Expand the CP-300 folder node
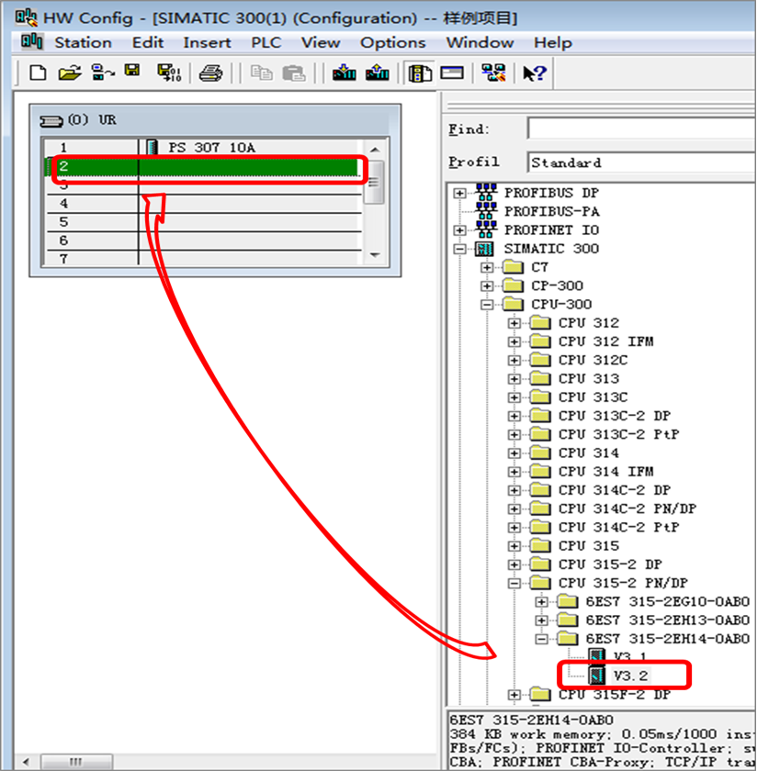This screenshot has height=771, width=757. [487, 286]
